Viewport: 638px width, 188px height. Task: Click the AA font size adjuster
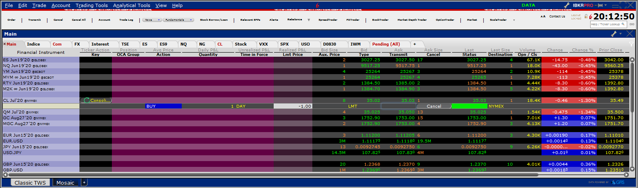[x=543, y=17]
